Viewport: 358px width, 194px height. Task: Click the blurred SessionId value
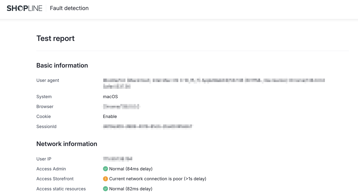147,126
